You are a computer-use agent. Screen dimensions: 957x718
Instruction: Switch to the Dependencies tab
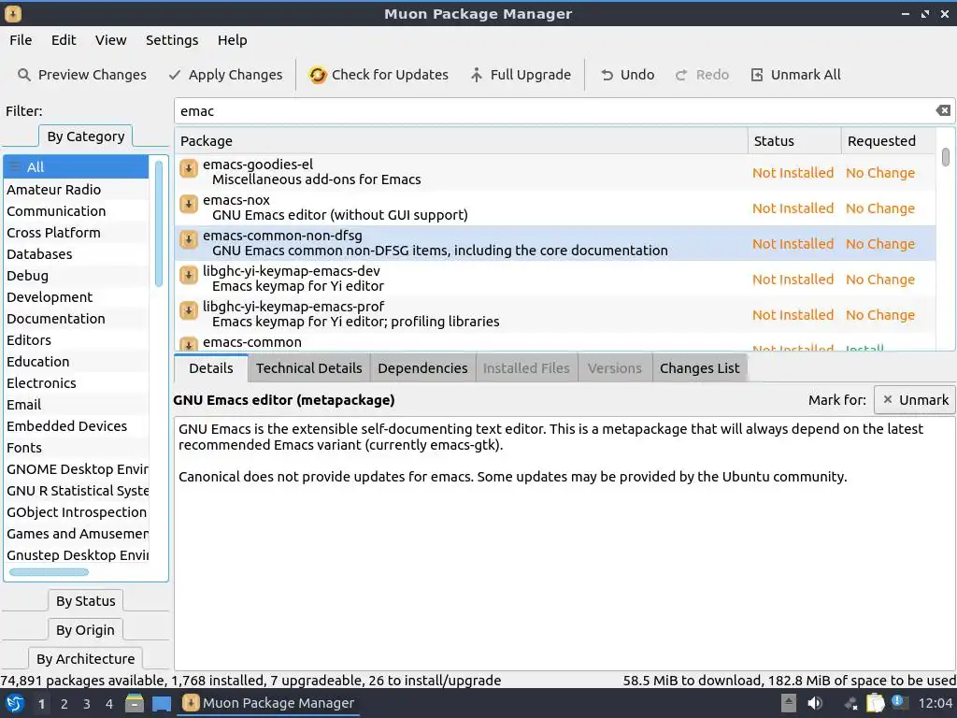pos(422,368)
